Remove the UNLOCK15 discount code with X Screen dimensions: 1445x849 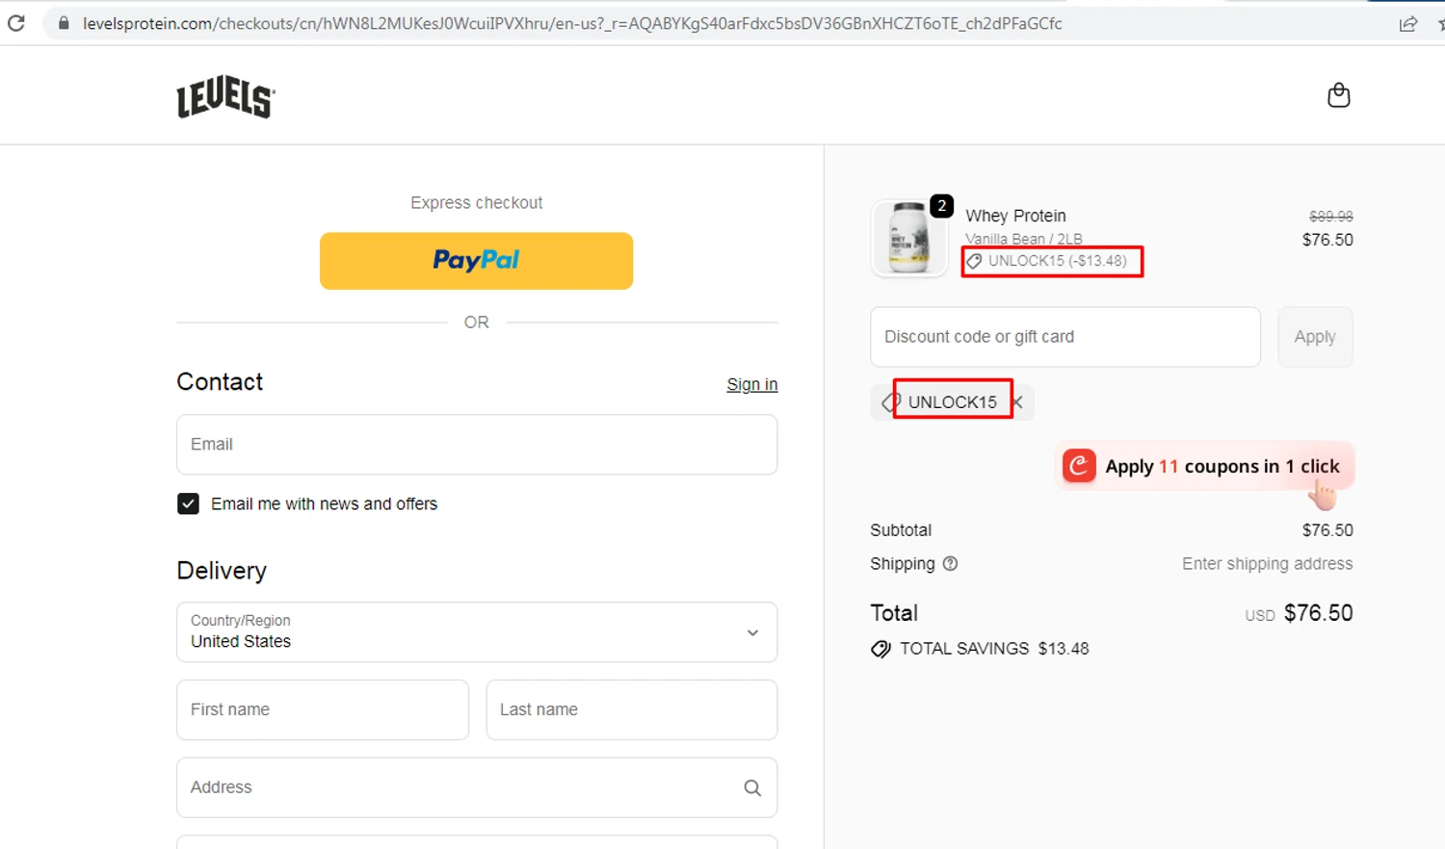[1018, 402]
